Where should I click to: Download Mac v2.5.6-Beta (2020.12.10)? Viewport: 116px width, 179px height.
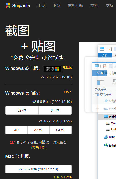(x=38, y=169)
